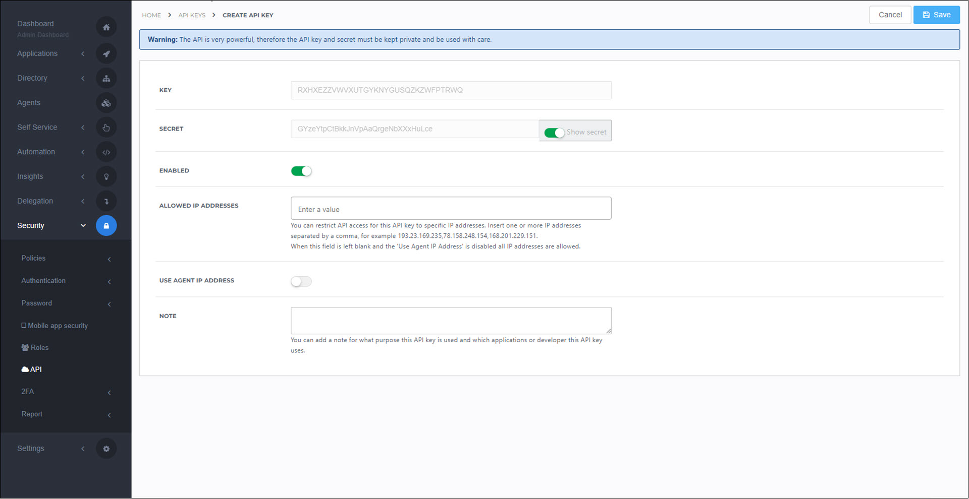Open the Roles menu item
Viewport: 969px width, 499px height.
coord(35,348)
